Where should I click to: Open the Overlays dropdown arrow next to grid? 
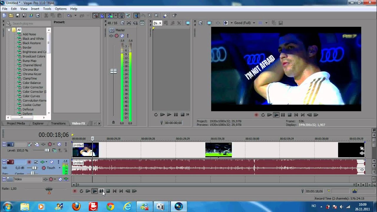pos(266,23)
